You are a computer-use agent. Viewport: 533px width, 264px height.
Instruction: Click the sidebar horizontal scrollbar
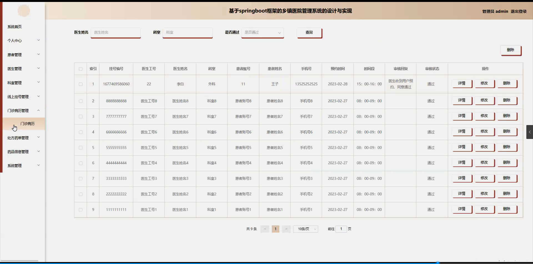(x=19, y=261)
